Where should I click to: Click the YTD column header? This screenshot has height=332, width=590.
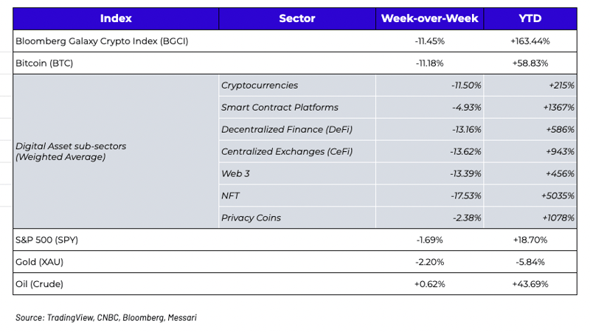[530, 18]
